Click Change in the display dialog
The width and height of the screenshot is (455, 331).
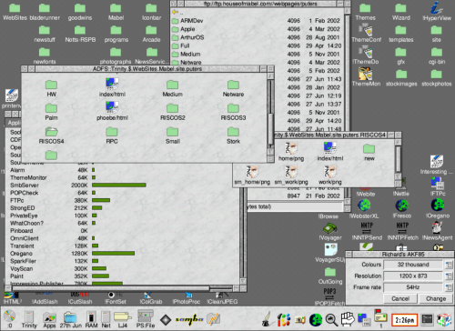[x=436, y=298]
